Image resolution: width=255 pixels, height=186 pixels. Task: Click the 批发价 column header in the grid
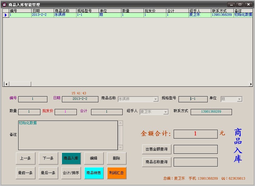[155, 11]
